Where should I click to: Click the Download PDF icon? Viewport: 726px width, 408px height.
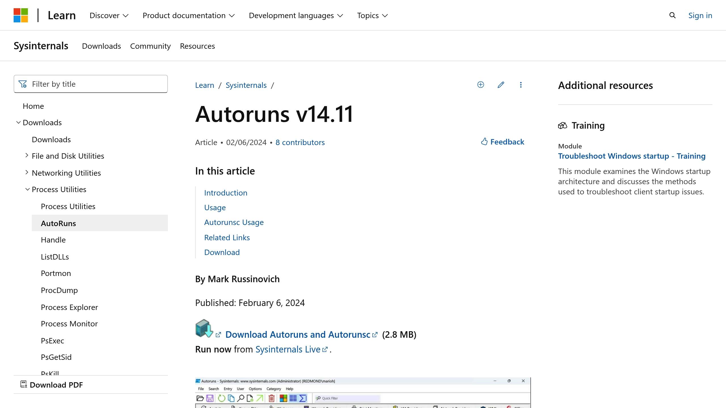pos(24,384)
